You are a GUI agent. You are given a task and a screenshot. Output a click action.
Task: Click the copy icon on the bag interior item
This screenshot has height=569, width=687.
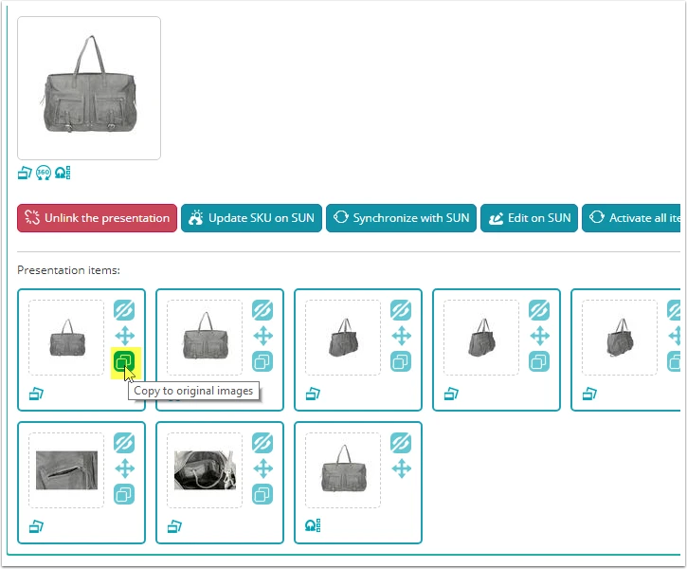pos(262,494)
